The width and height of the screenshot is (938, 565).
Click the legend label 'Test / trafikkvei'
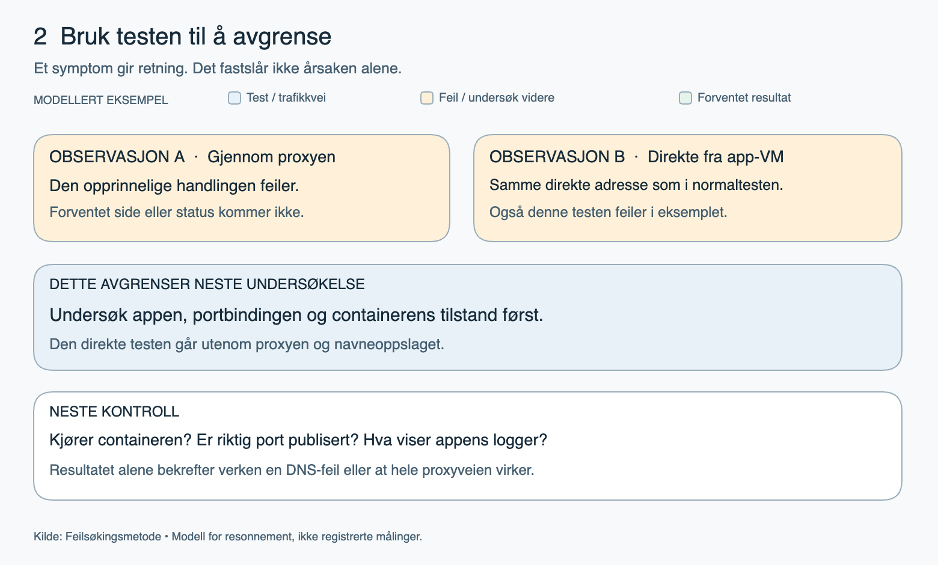[x=286, y=98]
